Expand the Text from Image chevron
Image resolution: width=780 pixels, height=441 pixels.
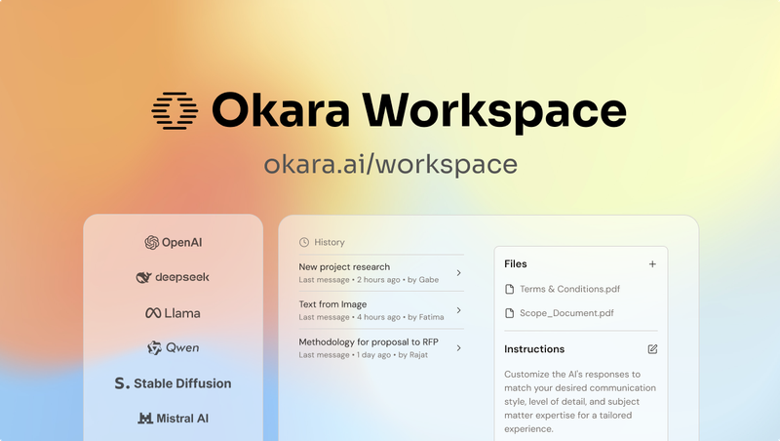[458, 310]
